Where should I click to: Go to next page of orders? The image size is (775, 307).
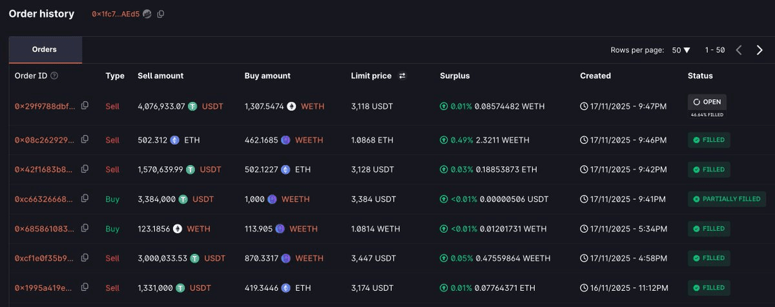pyautogui.click(x=759, y=50)
